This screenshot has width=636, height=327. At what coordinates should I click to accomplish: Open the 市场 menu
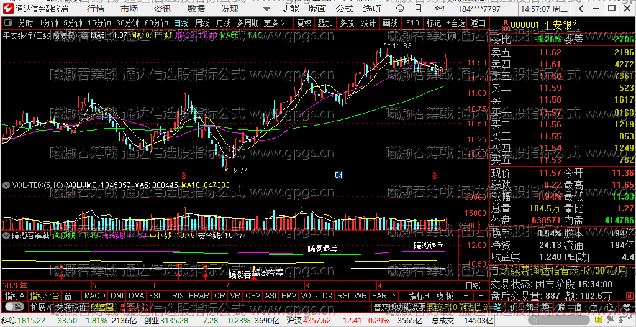[x=129, y=9]
